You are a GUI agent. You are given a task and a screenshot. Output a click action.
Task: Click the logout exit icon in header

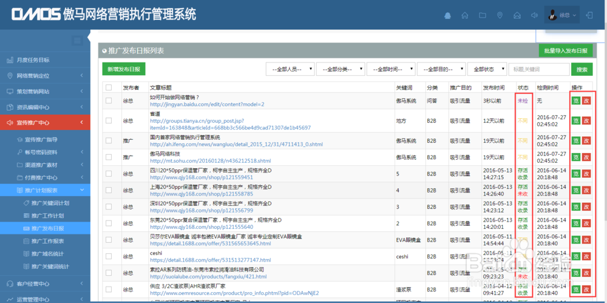589,15
